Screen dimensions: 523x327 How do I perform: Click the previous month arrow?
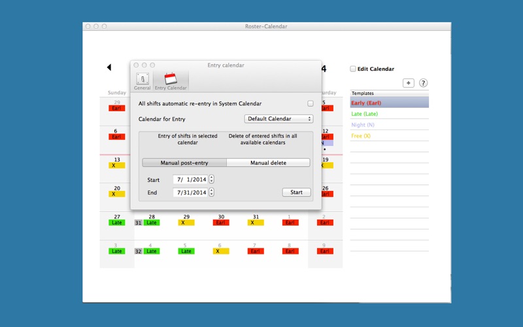[x=109, y=67]
